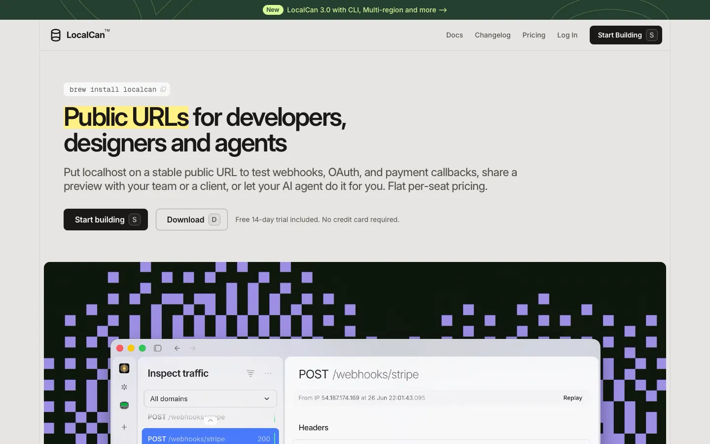Click Start Building in the top navigation

pos(626,35)
